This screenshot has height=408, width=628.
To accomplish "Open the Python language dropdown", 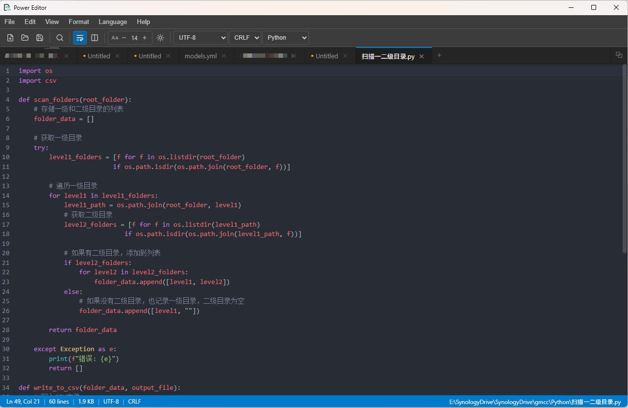I will (285, 38).
